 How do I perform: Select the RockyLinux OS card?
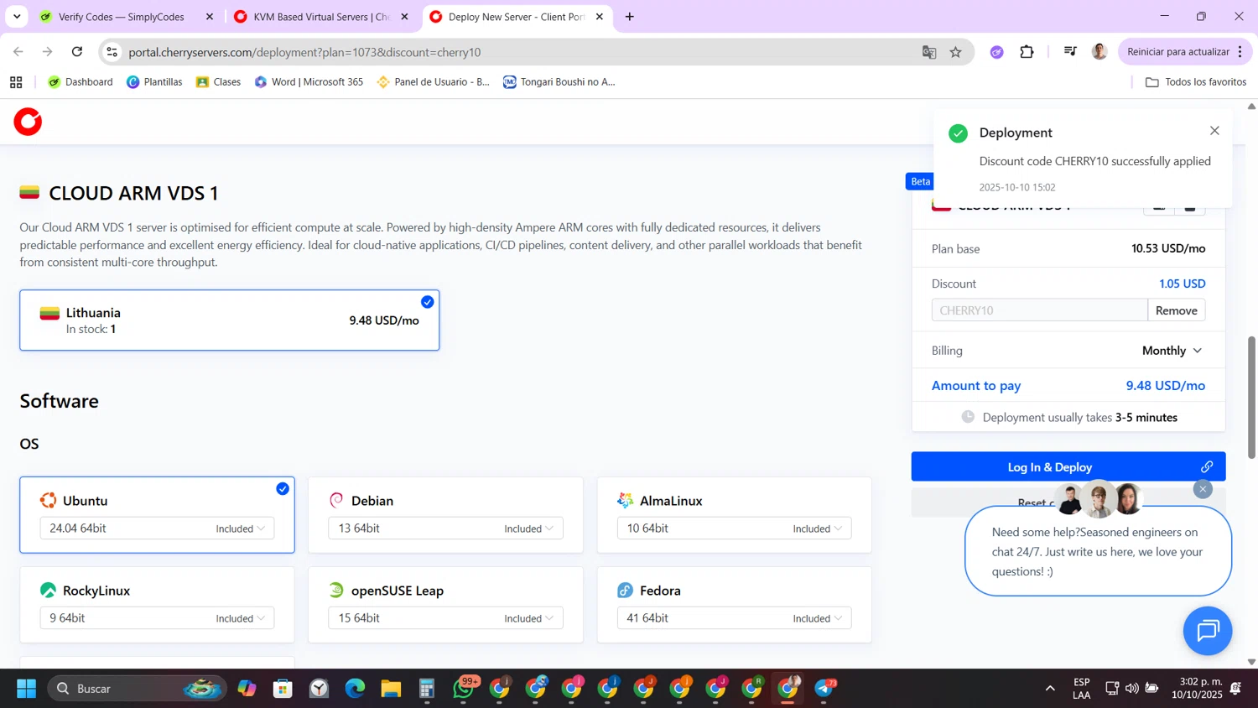[x=157, y=605]
